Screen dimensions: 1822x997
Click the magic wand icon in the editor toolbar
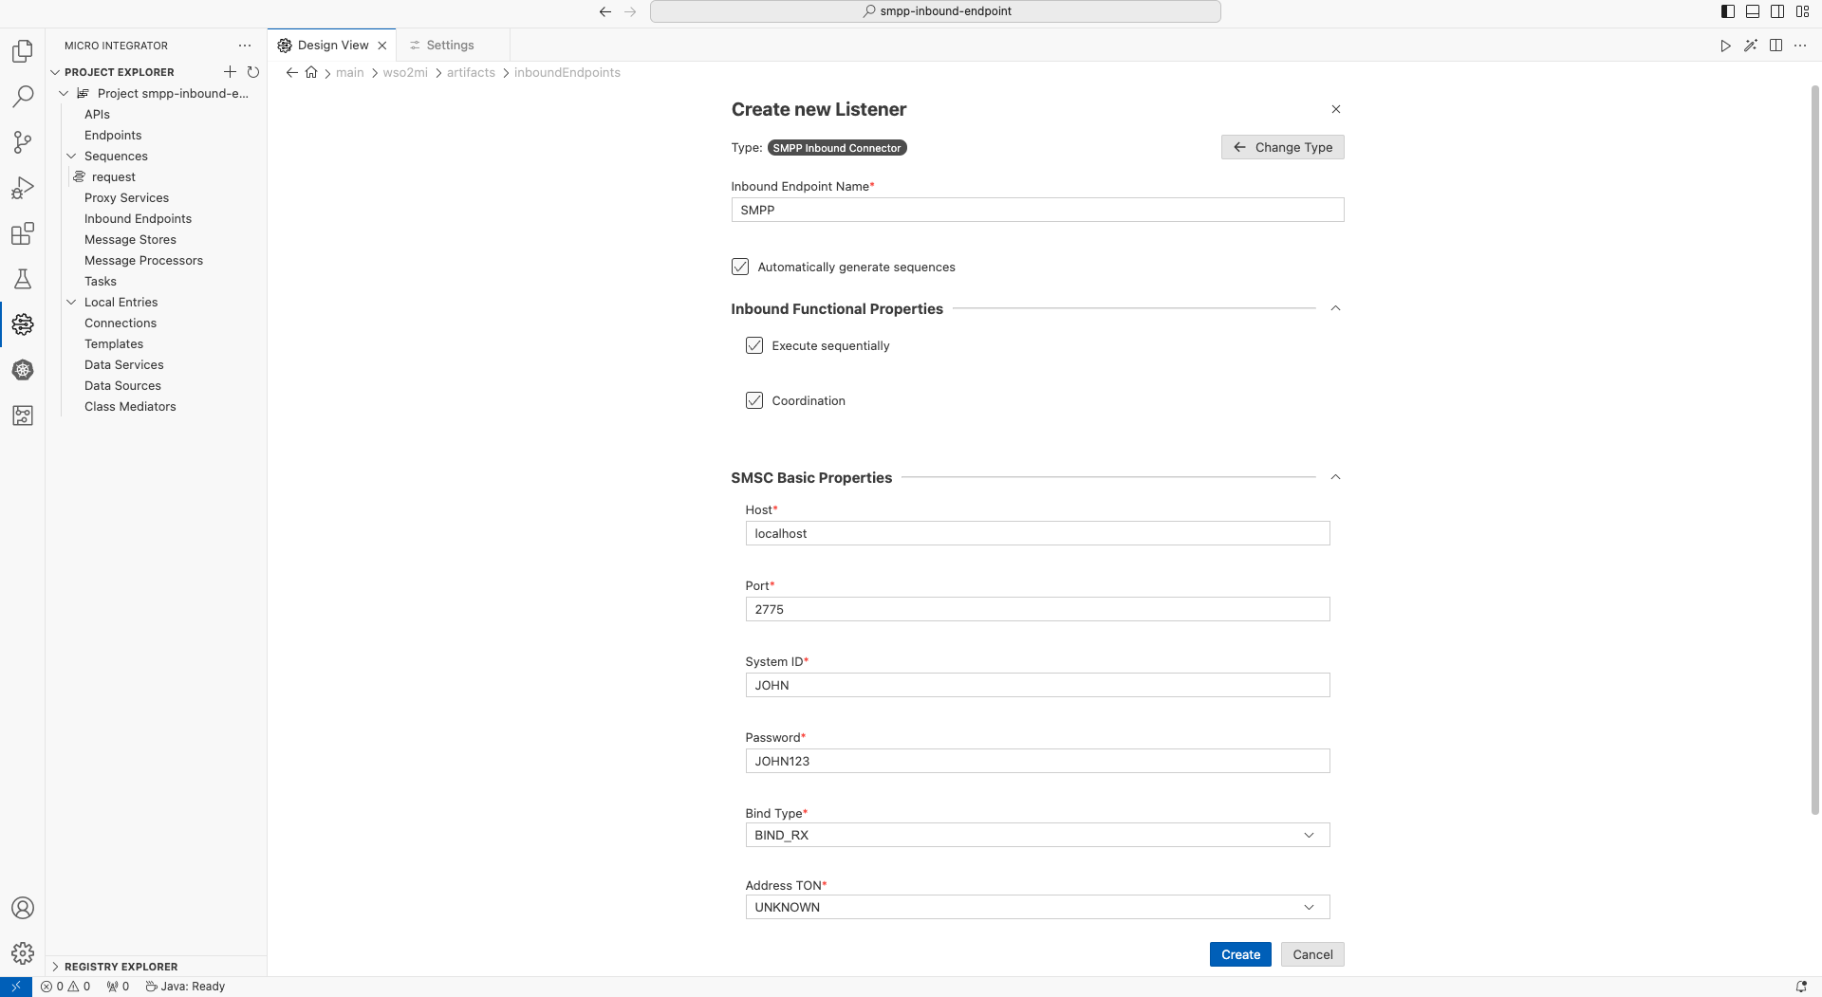pos(1751,45)
